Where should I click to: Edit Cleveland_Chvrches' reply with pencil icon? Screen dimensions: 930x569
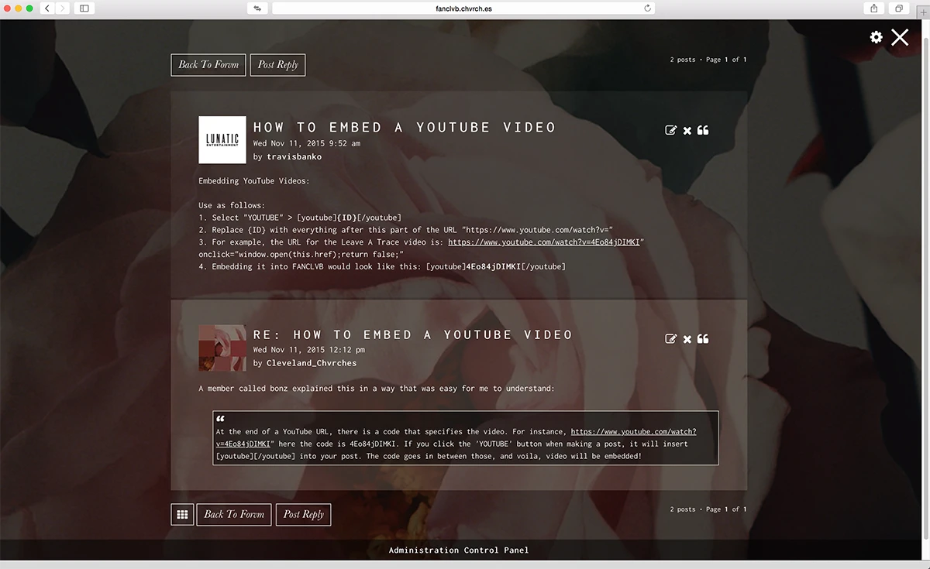click(671, 338)
